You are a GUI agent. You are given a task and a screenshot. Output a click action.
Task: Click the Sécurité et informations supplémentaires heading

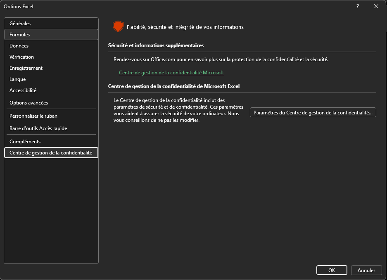pyautogui.click(x=156, y=45)
